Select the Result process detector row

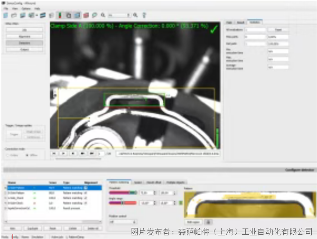(x=54, y=208)
